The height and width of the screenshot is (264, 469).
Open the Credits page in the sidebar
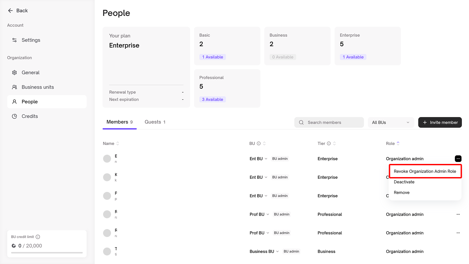click(30, 116)
